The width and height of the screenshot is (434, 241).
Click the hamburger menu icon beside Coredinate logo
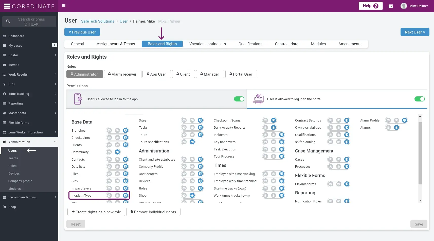[x=7, y=6]
